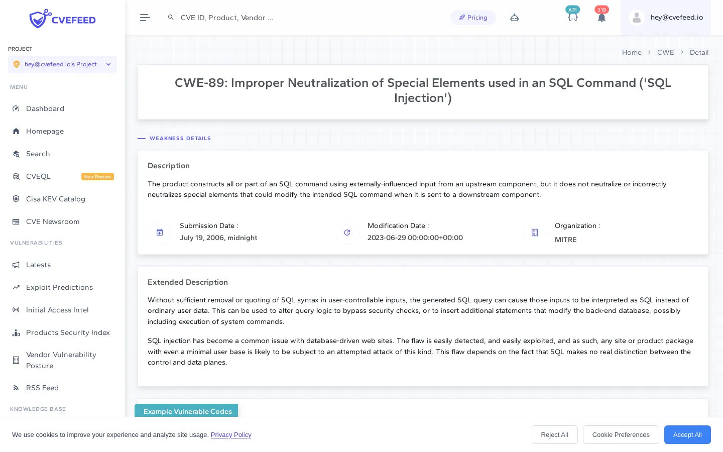The width and height of the screenshot is (723, 452).
Task: Open the notifications bell showing 319 alerts
Action: (601, 18)
